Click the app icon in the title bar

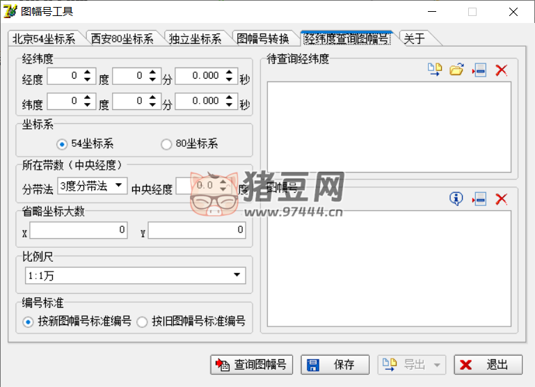(x=10, y=11)
